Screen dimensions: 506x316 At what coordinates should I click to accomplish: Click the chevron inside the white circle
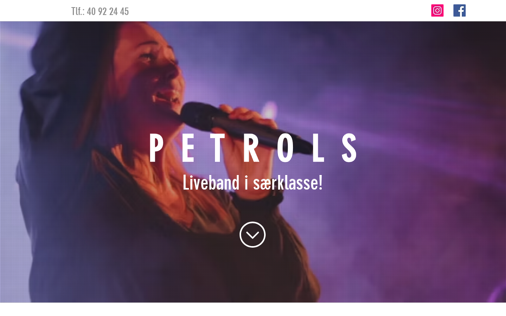[x=253, y=235]
